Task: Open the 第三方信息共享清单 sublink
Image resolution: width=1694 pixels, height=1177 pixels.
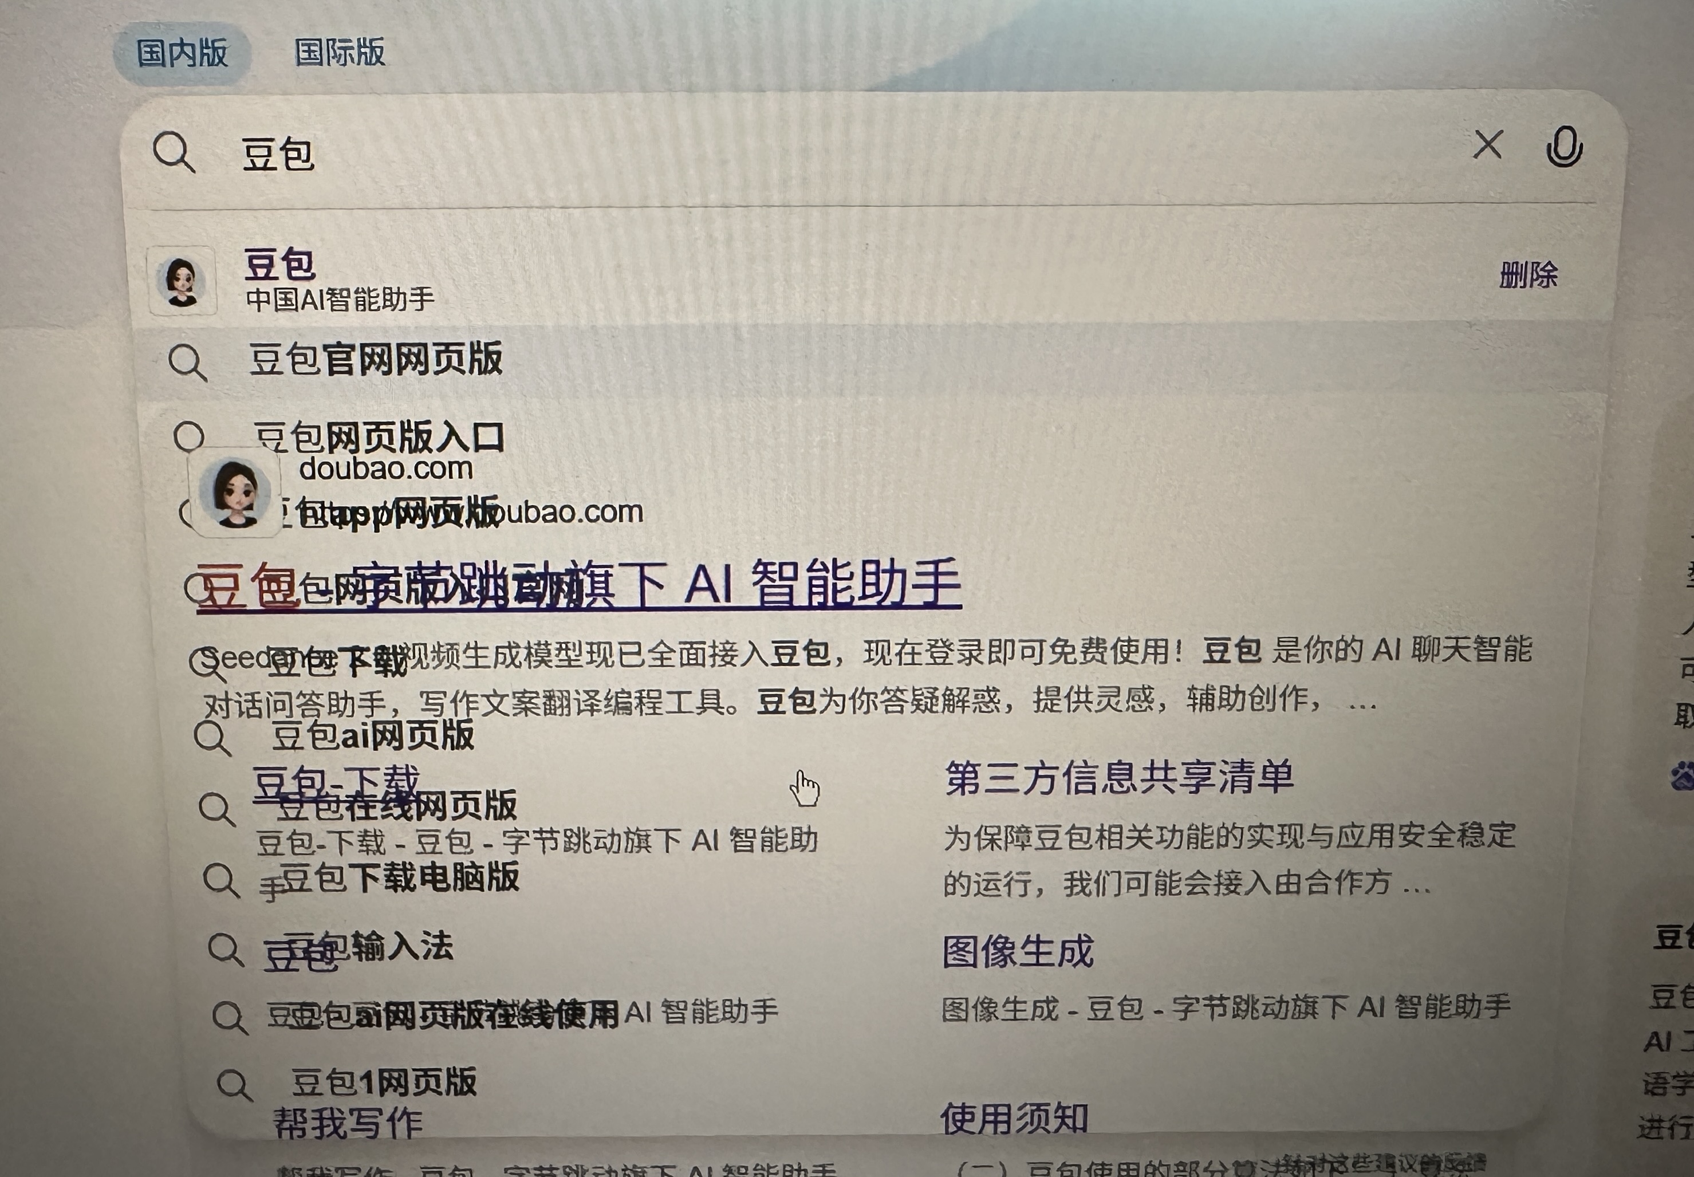Action: tap(1119, 777)
